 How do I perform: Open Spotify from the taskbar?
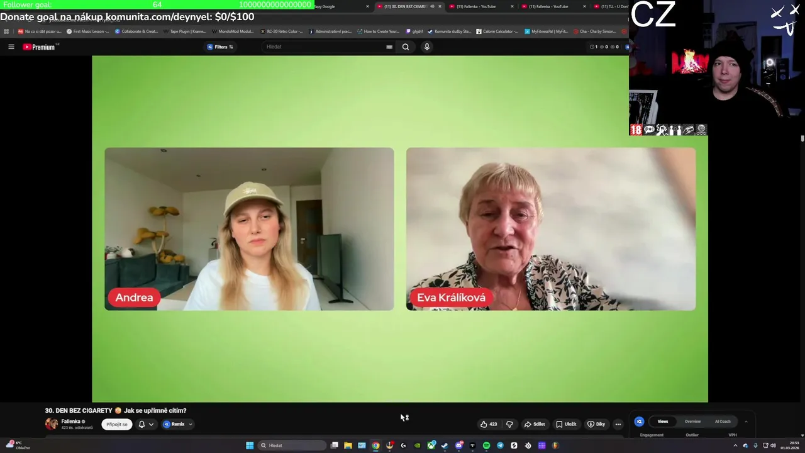click(x=486, y=445)
